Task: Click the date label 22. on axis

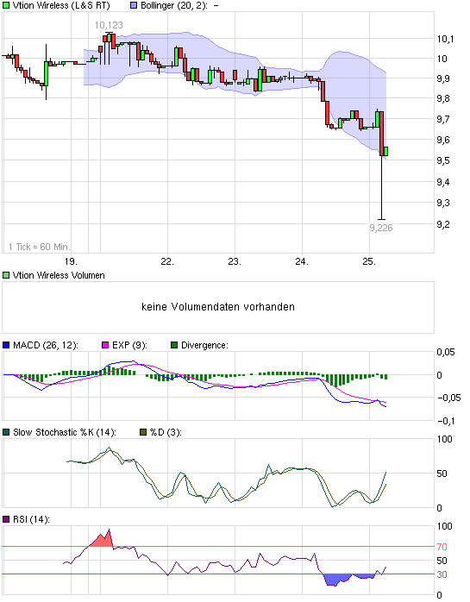Action: (167, 262)
